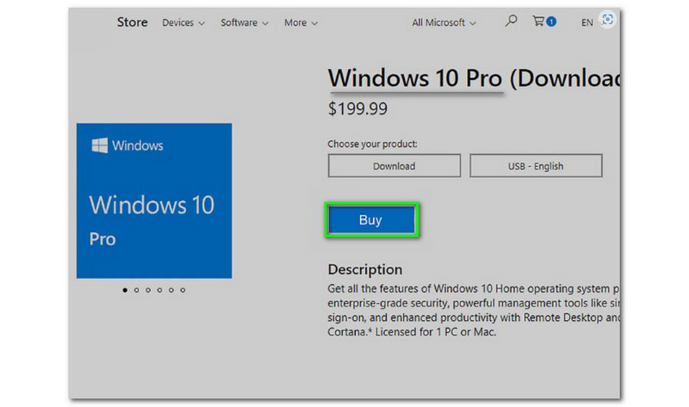Click the EN language selector
The height and width of the screenshot is (407, 689).
click(587, 23)
